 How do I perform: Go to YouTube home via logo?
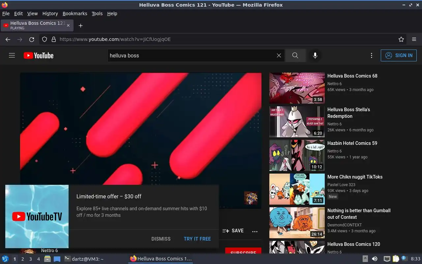39,55
